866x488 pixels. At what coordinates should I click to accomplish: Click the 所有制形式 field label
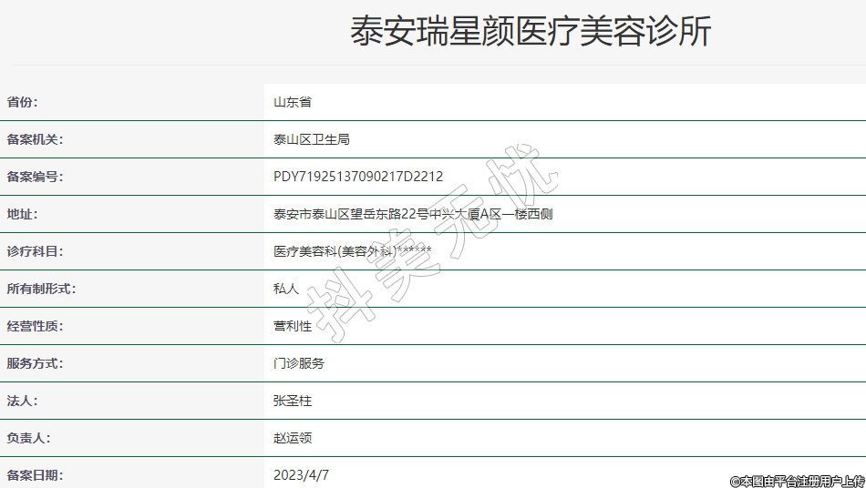click(x=41, y=289)
